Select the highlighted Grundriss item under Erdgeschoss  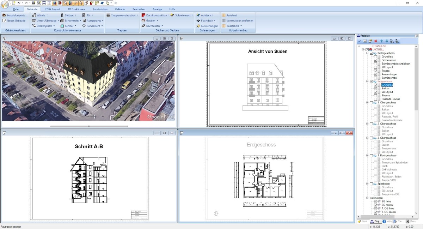[387, 85]
